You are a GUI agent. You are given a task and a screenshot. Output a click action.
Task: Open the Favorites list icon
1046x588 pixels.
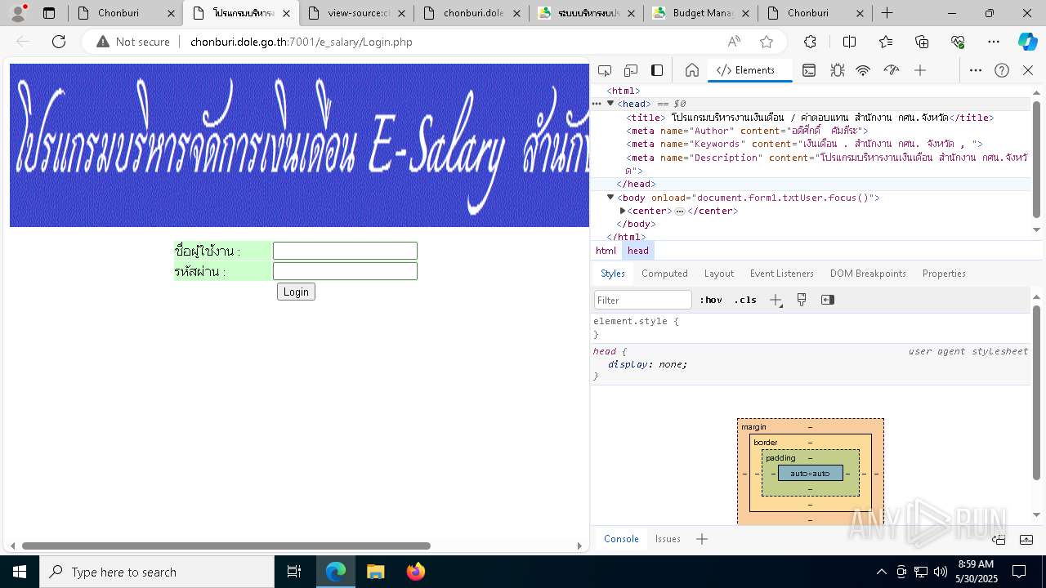click(886, 42)
